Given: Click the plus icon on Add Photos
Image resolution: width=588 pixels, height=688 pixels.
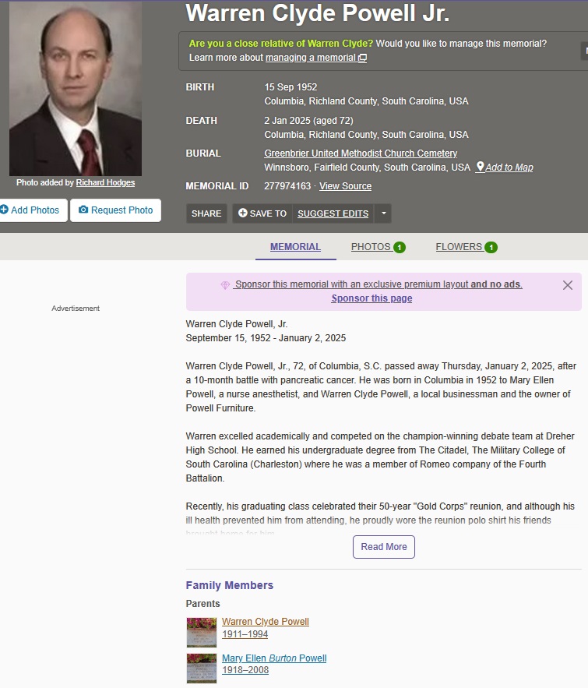Looking at the screenshot, I should (x=5, y=210).
